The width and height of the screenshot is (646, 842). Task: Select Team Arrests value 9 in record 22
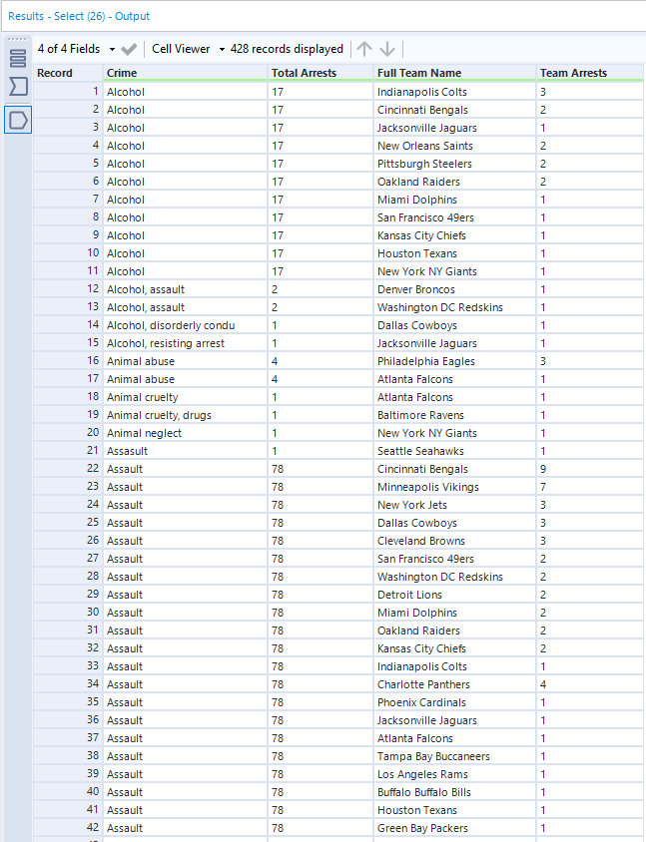[590, 469]
